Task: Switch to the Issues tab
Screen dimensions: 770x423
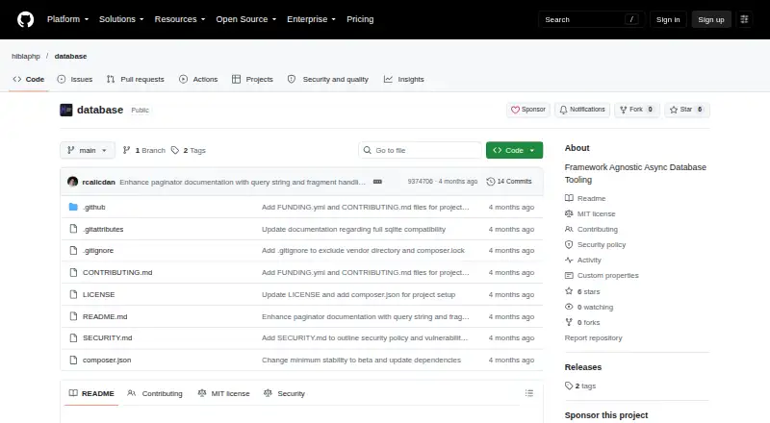Action: [x=75, y=79]
